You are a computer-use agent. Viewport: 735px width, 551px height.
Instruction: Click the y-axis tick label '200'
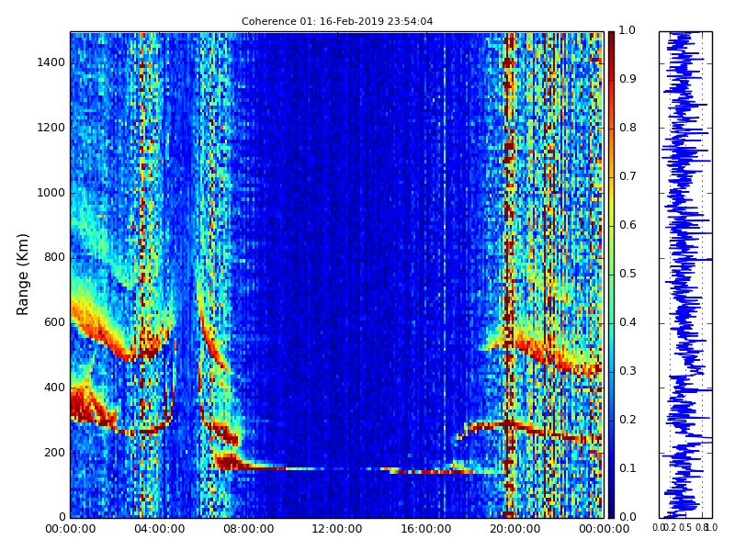click(54, 453)
